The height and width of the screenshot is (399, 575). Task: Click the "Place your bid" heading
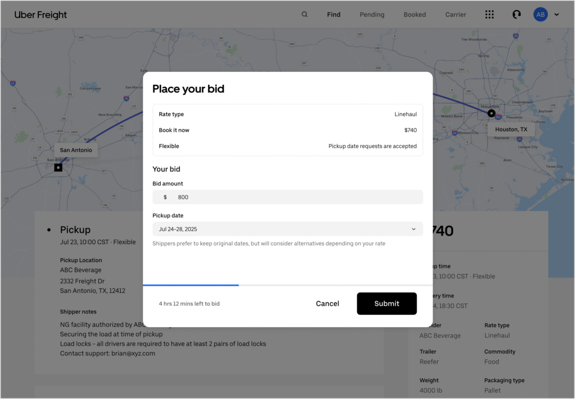coord(188,89)
